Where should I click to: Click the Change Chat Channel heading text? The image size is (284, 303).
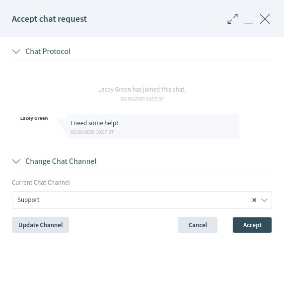pyautogui.click(x=61, y=161)
